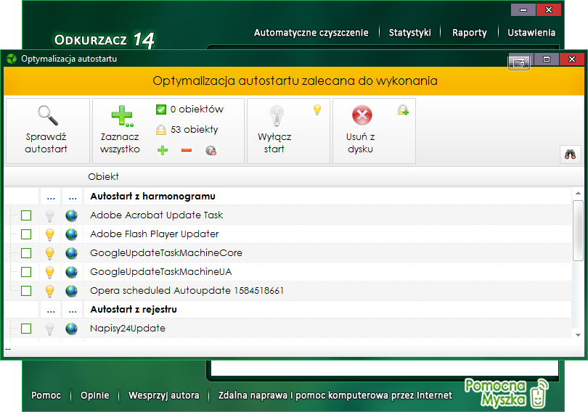Click the window layout icon in dialog titlebar
The width and height of the screenshot is (588, 412).
(519, 63)
